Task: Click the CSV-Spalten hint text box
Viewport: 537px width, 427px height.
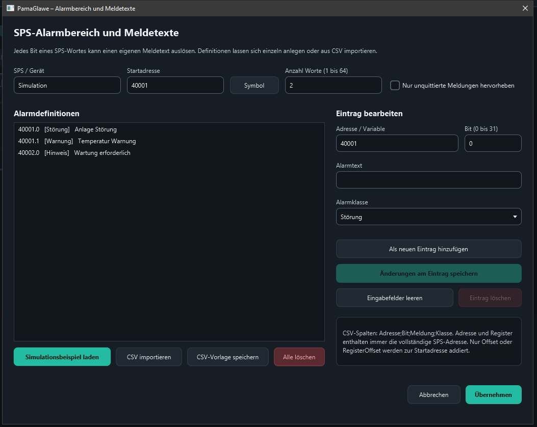Action: click(428, 341)
